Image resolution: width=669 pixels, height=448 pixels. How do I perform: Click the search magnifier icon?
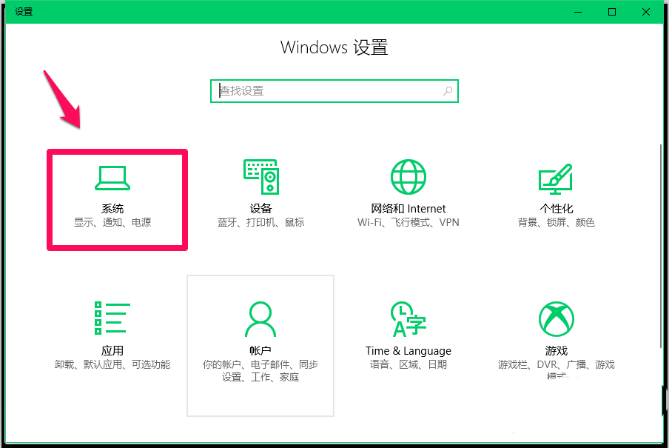447,90
